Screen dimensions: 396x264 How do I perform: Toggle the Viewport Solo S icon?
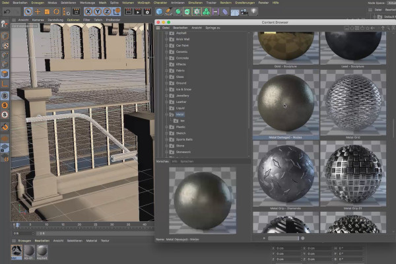(5, 96)
